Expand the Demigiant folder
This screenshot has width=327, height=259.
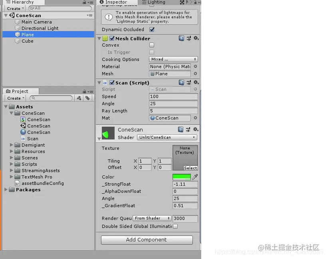(x=12, y=145)
